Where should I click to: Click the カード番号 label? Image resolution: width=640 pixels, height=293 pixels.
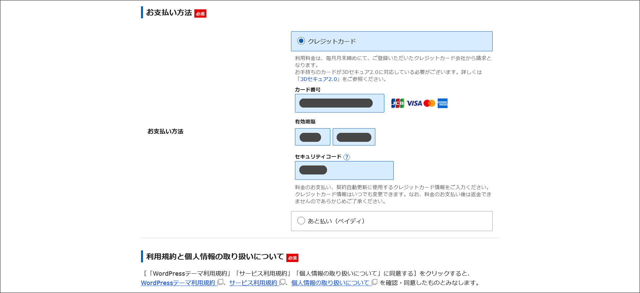[308, 90]
